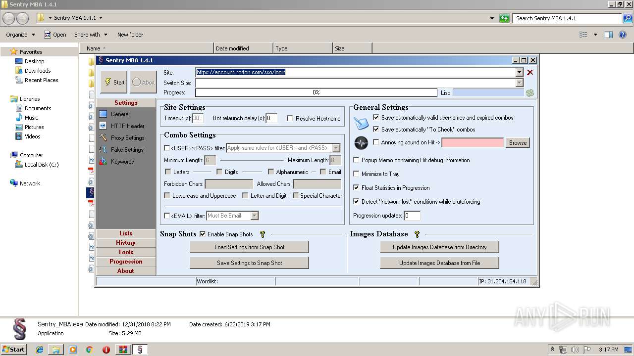
Task: Click the Start button with lightning bolt
Action: [114, 82]
